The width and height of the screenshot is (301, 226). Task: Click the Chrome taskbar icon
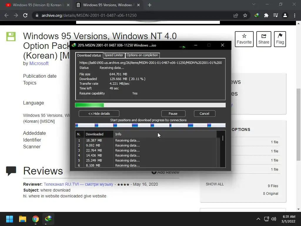[36, 219]
